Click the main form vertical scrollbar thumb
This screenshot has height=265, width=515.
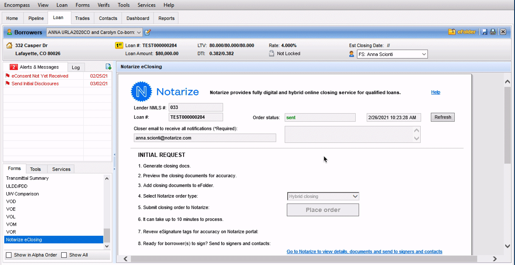pos(507,125)
